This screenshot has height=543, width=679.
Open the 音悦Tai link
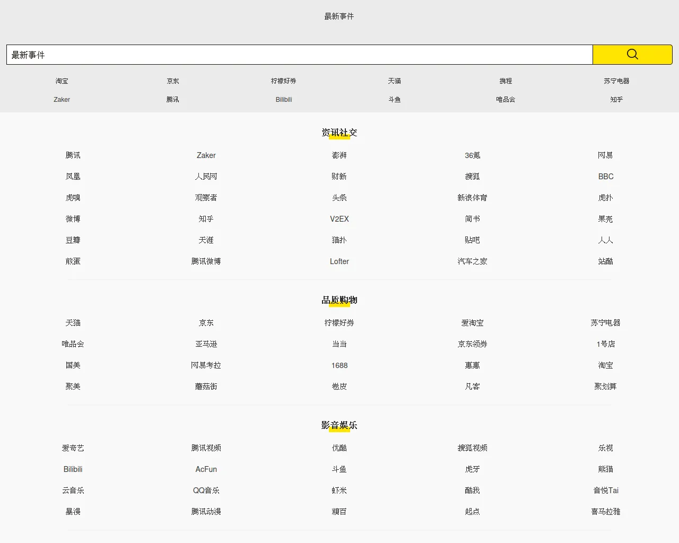tap(606, 491)
